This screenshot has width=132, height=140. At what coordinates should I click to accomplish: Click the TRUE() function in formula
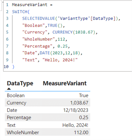[x=55, y=26]
